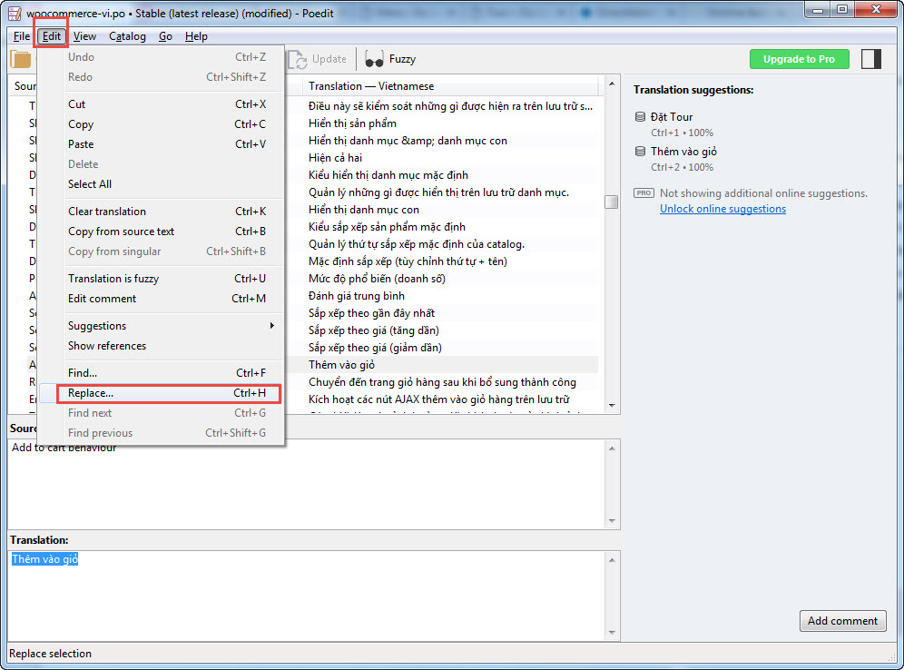
Task: Expand the Suggestions submenu
Action: (x=97, y=326)
